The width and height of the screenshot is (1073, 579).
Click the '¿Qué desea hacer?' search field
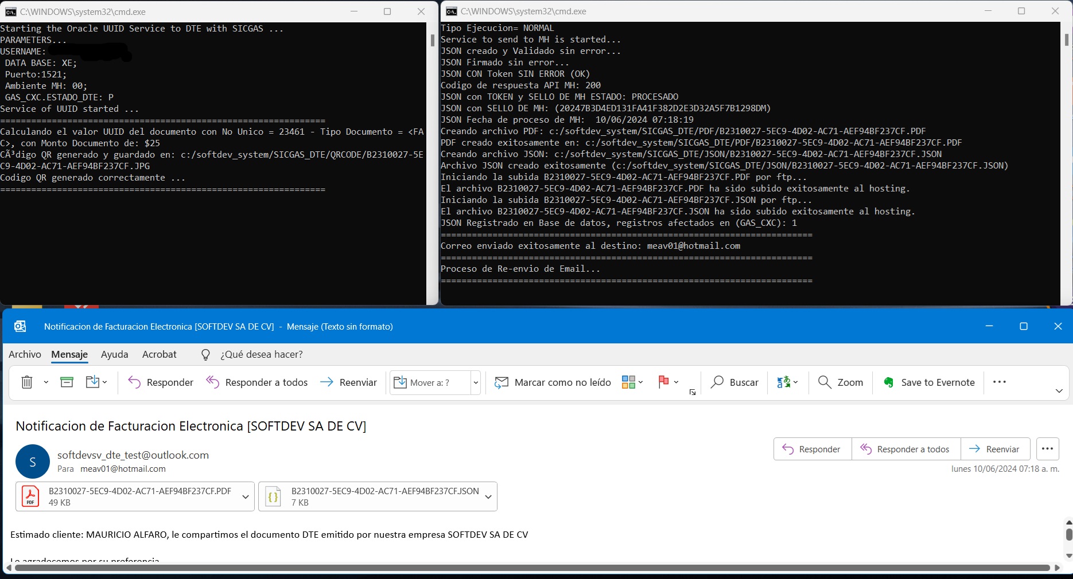pyautogui.click(x=261, y=354)
